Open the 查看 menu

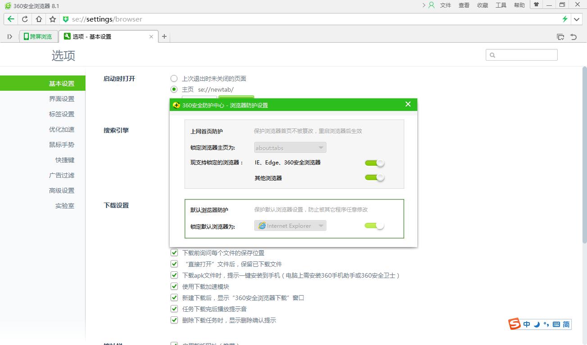pyautogui.click(x=464, y=5)
